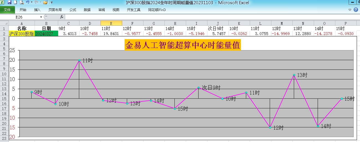Click the Save icon in quick access toolbar
The image size is (360, 142).
(9, 2)
